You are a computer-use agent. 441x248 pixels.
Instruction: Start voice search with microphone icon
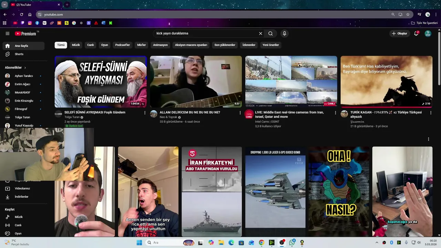[x=284, y=33]
